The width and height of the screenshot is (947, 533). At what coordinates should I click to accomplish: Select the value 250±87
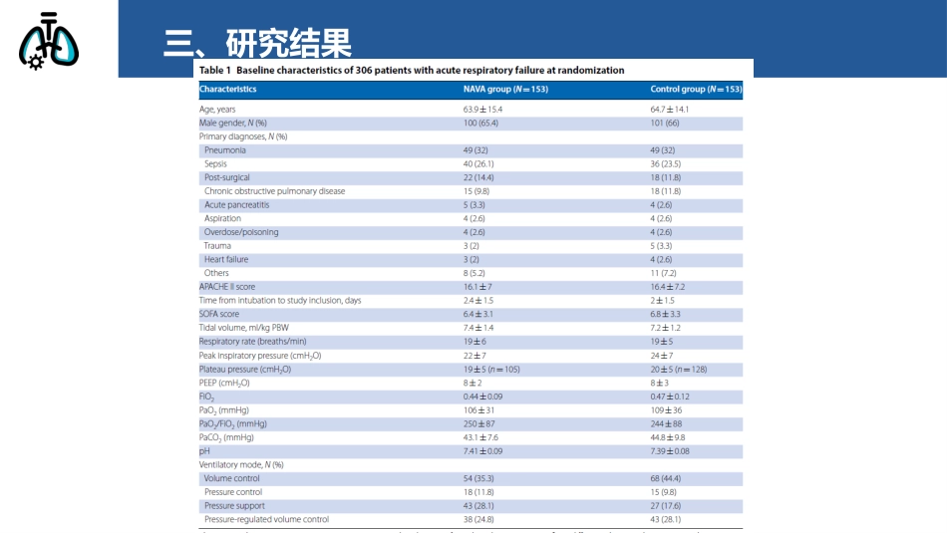click(478, 423)
